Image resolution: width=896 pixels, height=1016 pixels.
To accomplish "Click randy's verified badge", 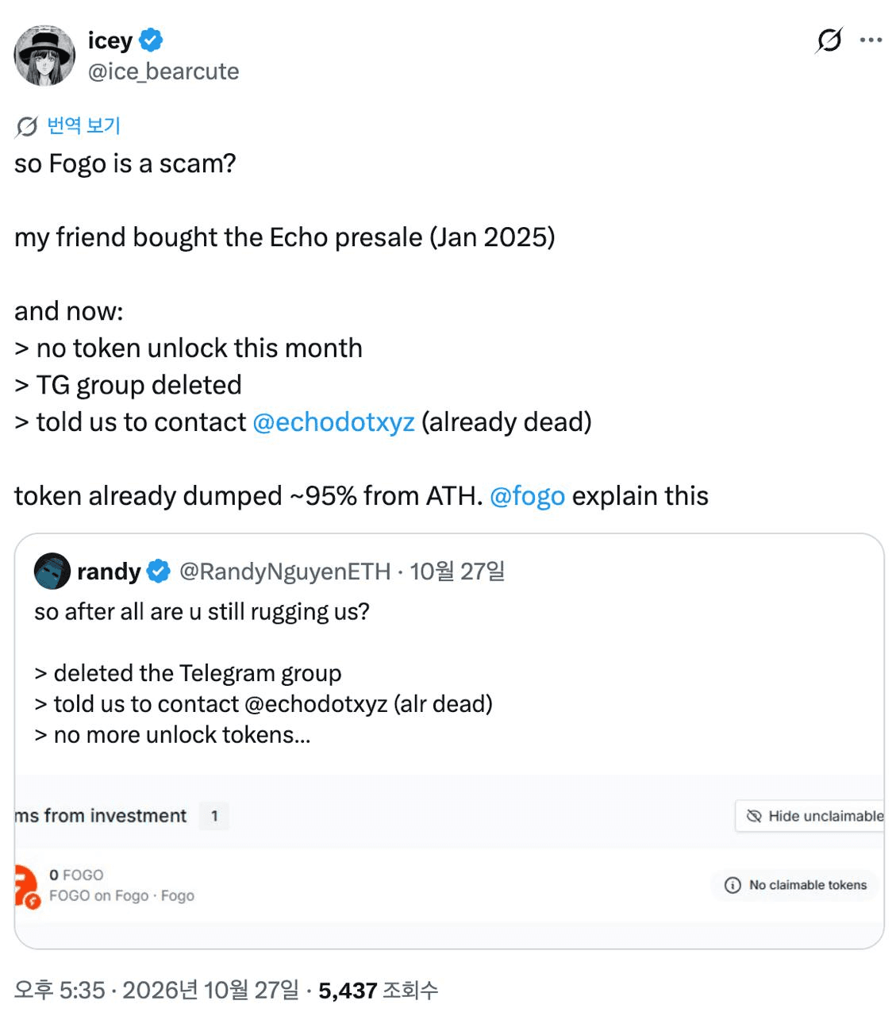I will coord(159,571).
